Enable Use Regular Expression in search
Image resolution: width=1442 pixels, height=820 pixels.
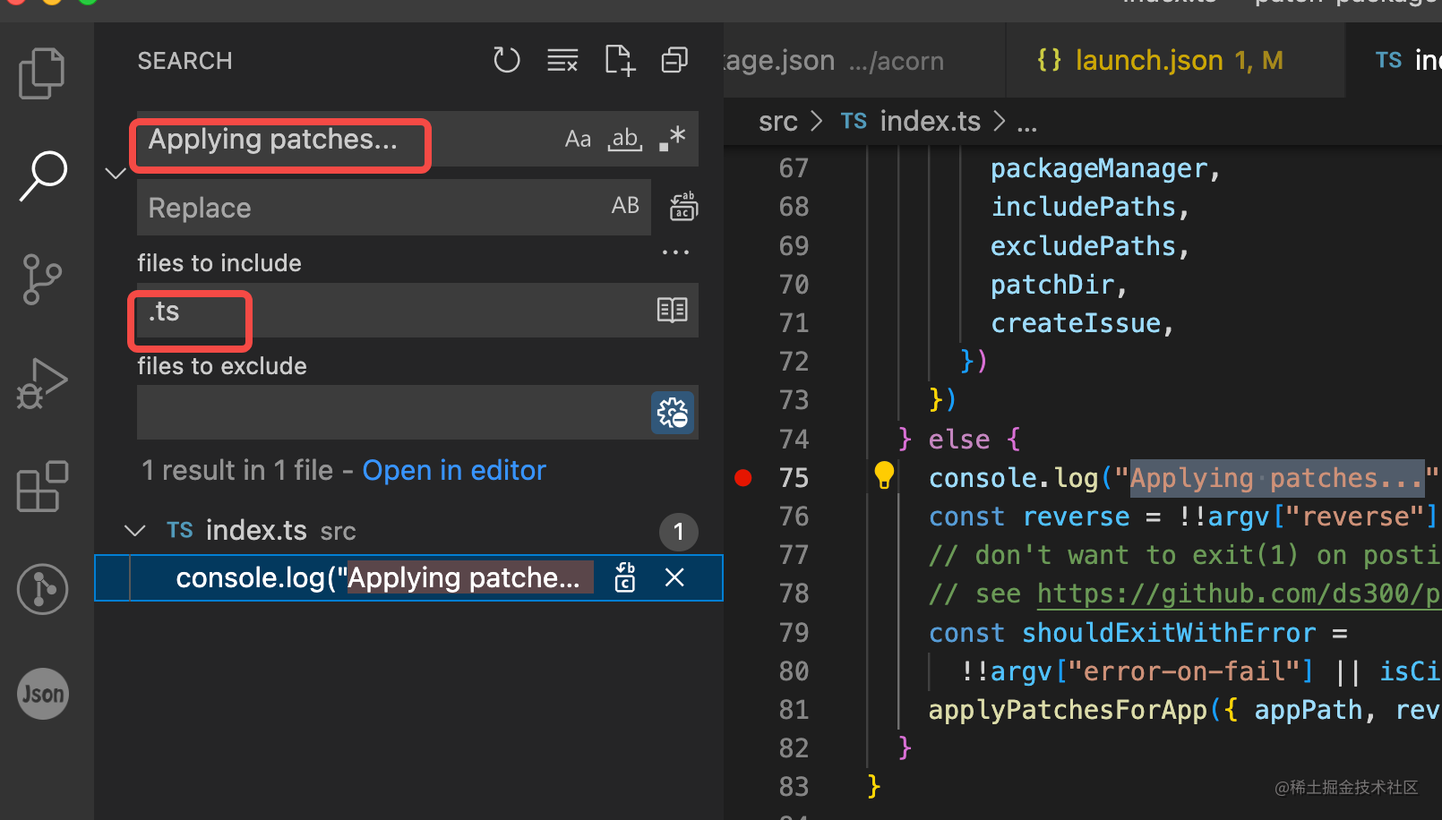point(673,140)
